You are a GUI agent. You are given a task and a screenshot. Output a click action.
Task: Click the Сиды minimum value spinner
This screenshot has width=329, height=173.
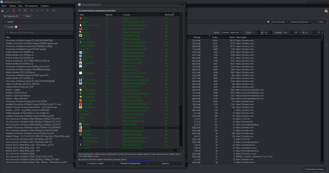pyautogui.click(x=256, y=33)
